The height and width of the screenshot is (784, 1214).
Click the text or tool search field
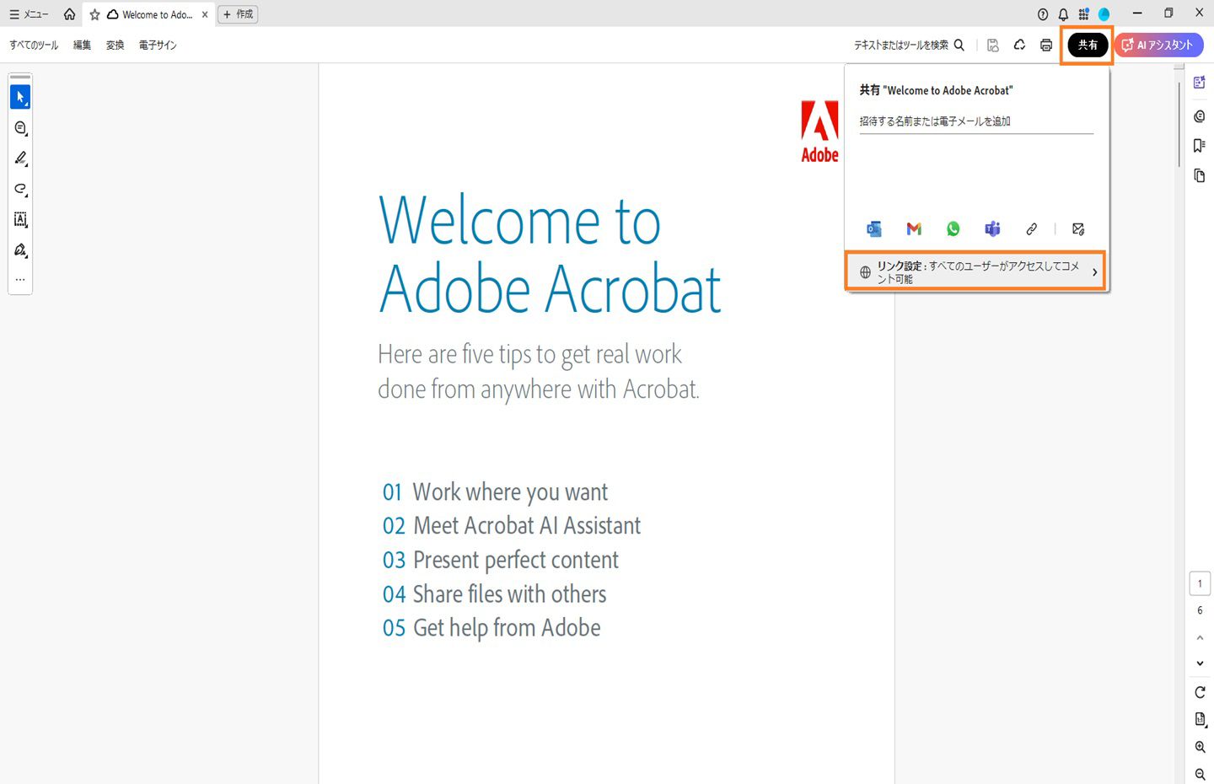(x=909, y=46)
